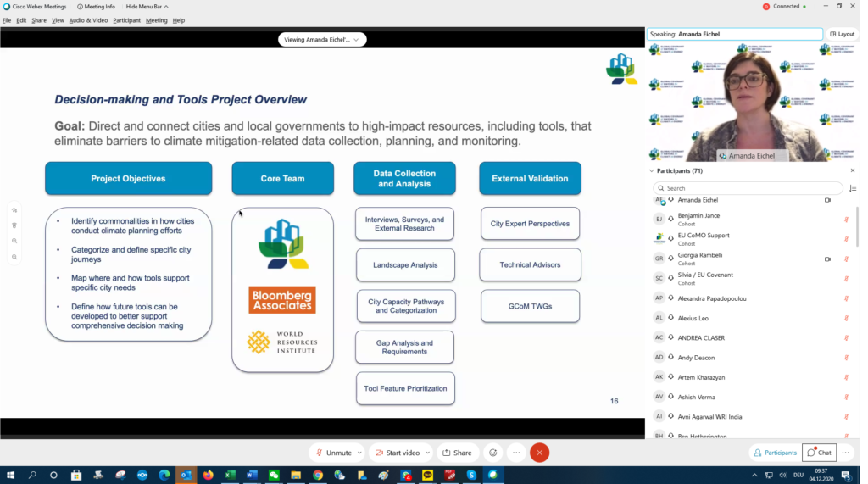
Task: Open Excel from the Windows taskbar
Action: (x=230, y=476)
